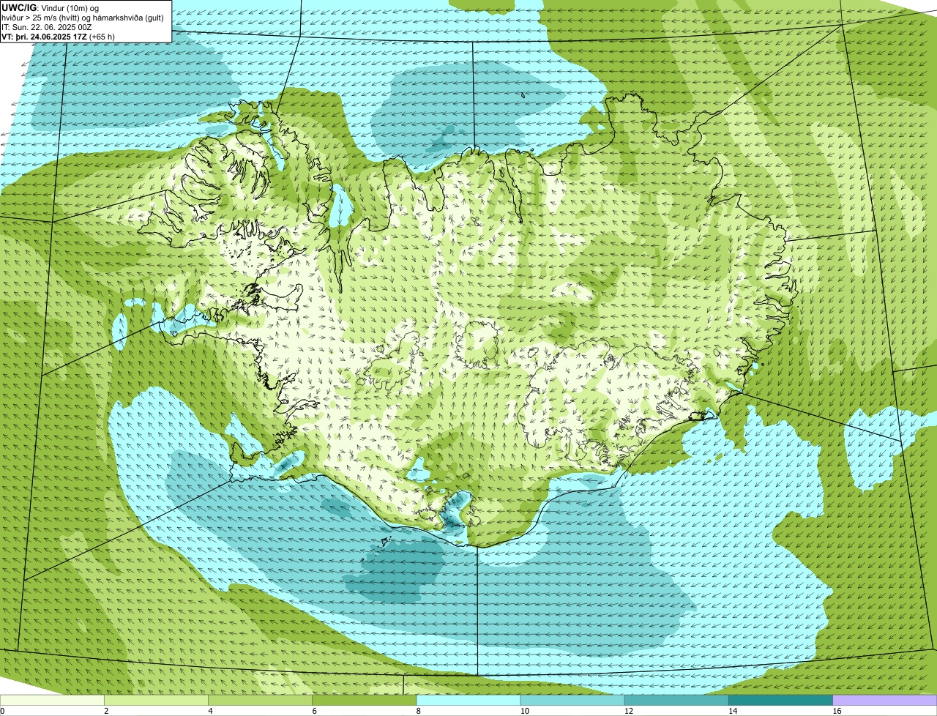Click the 'UWC/IG: Vindur (10m) og' title line
The height and width of the screenshot is (716, 937).
[51, 8]
